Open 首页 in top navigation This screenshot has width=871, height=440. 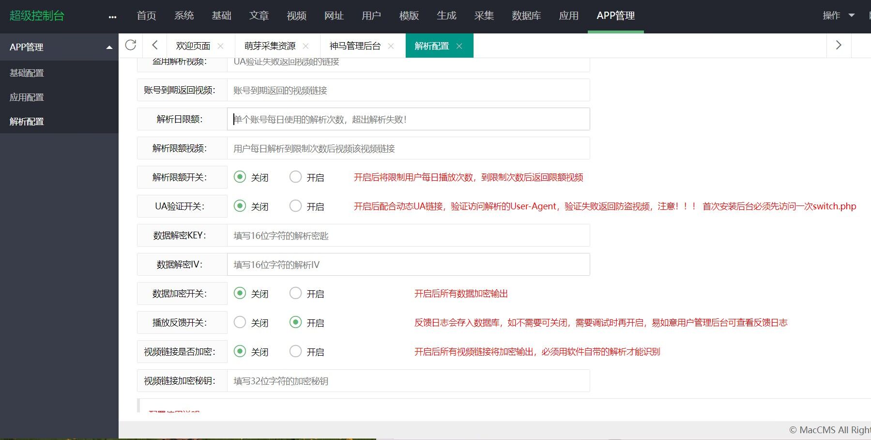[146, 16]
